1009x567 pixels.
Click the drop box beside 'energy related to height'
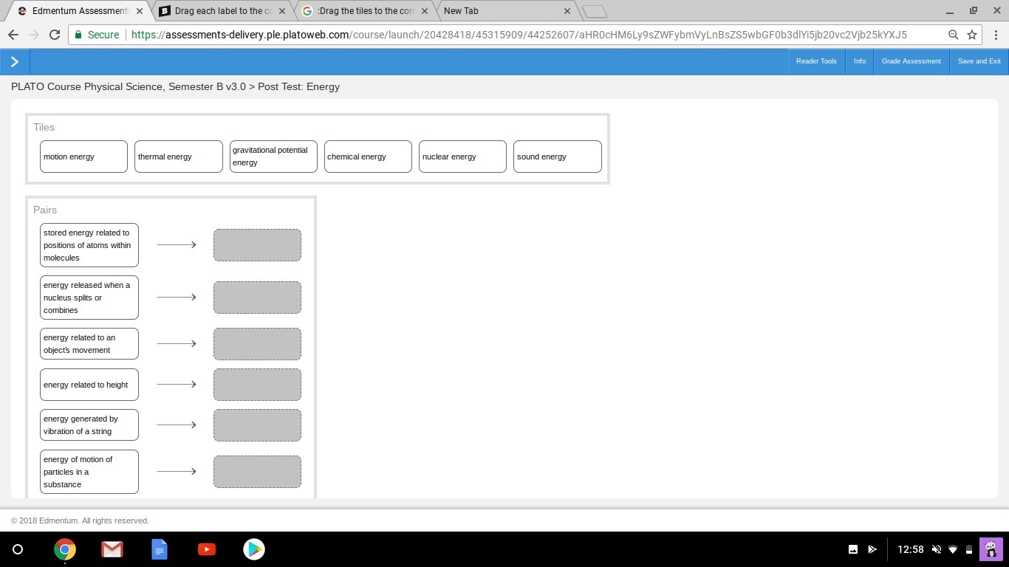tap(257, 385)
